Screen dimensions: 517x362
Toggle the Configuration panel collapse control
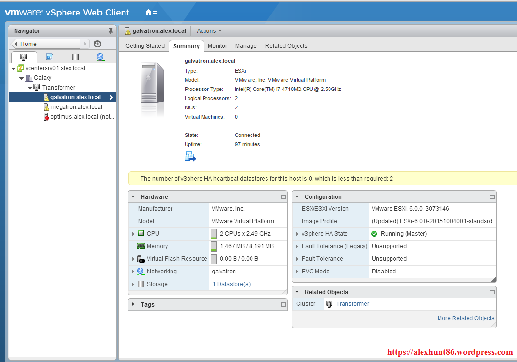[298, 196]
